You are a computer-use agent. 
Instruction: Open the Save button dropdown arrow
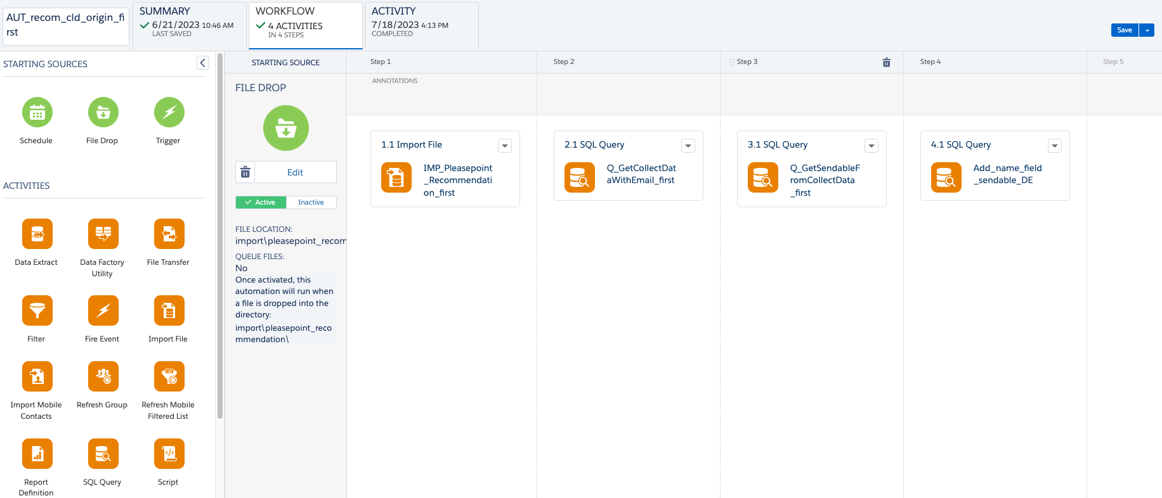coord(1147,30)
